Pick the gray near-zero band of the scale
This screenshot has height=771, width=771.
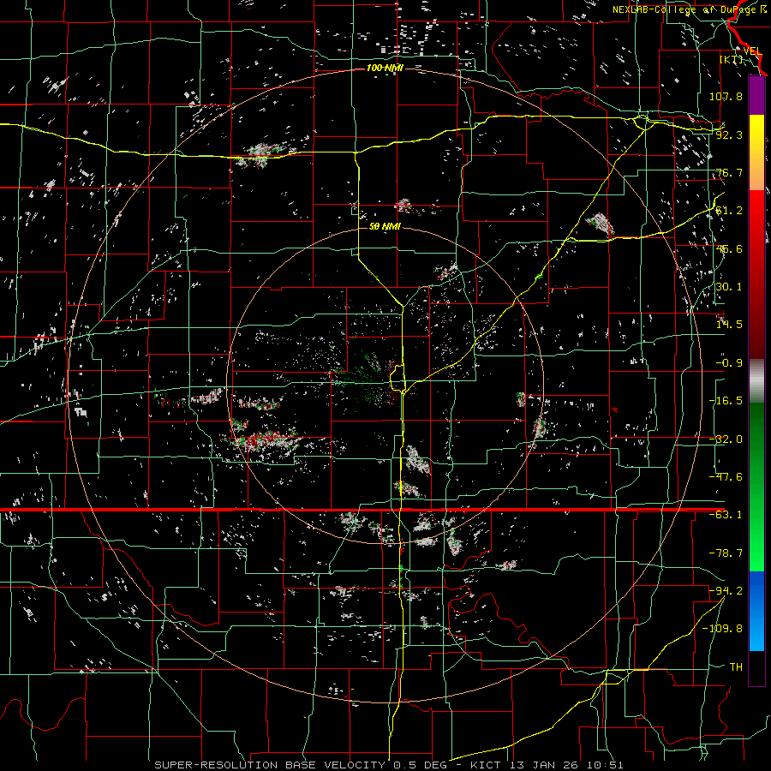[x=756, y=381]
